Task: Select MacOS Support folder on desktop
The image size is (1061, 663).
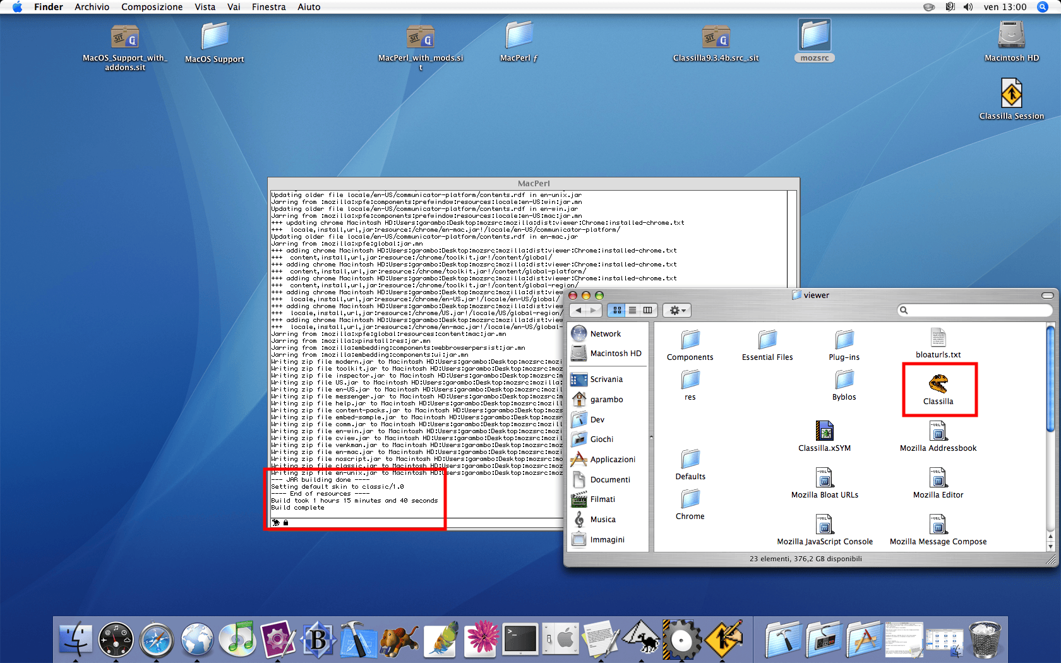Action: point(215,42)
